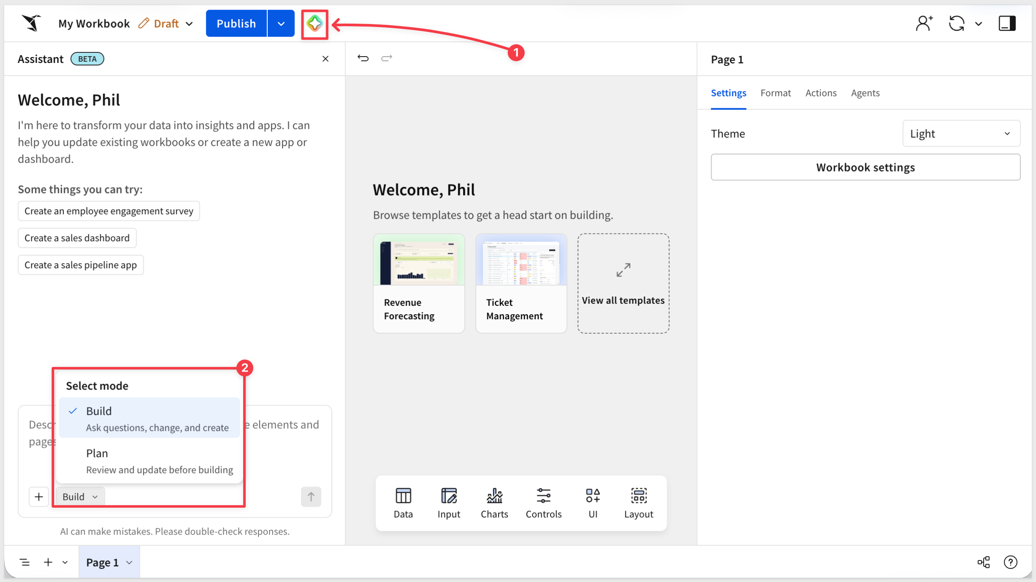Open the Input element menu

[x=449, y=503]
